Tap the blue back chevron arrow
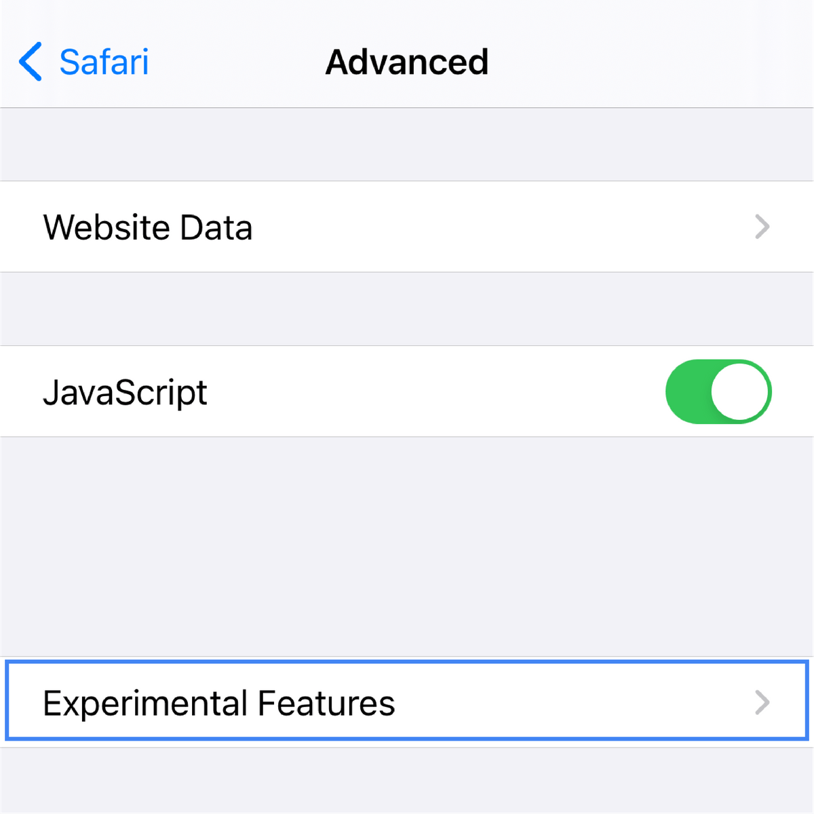The image size is (814, 814). tap(31, 62)
